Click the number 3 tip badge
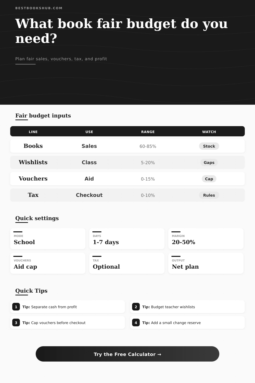The image size is (255, 383). 16,322
